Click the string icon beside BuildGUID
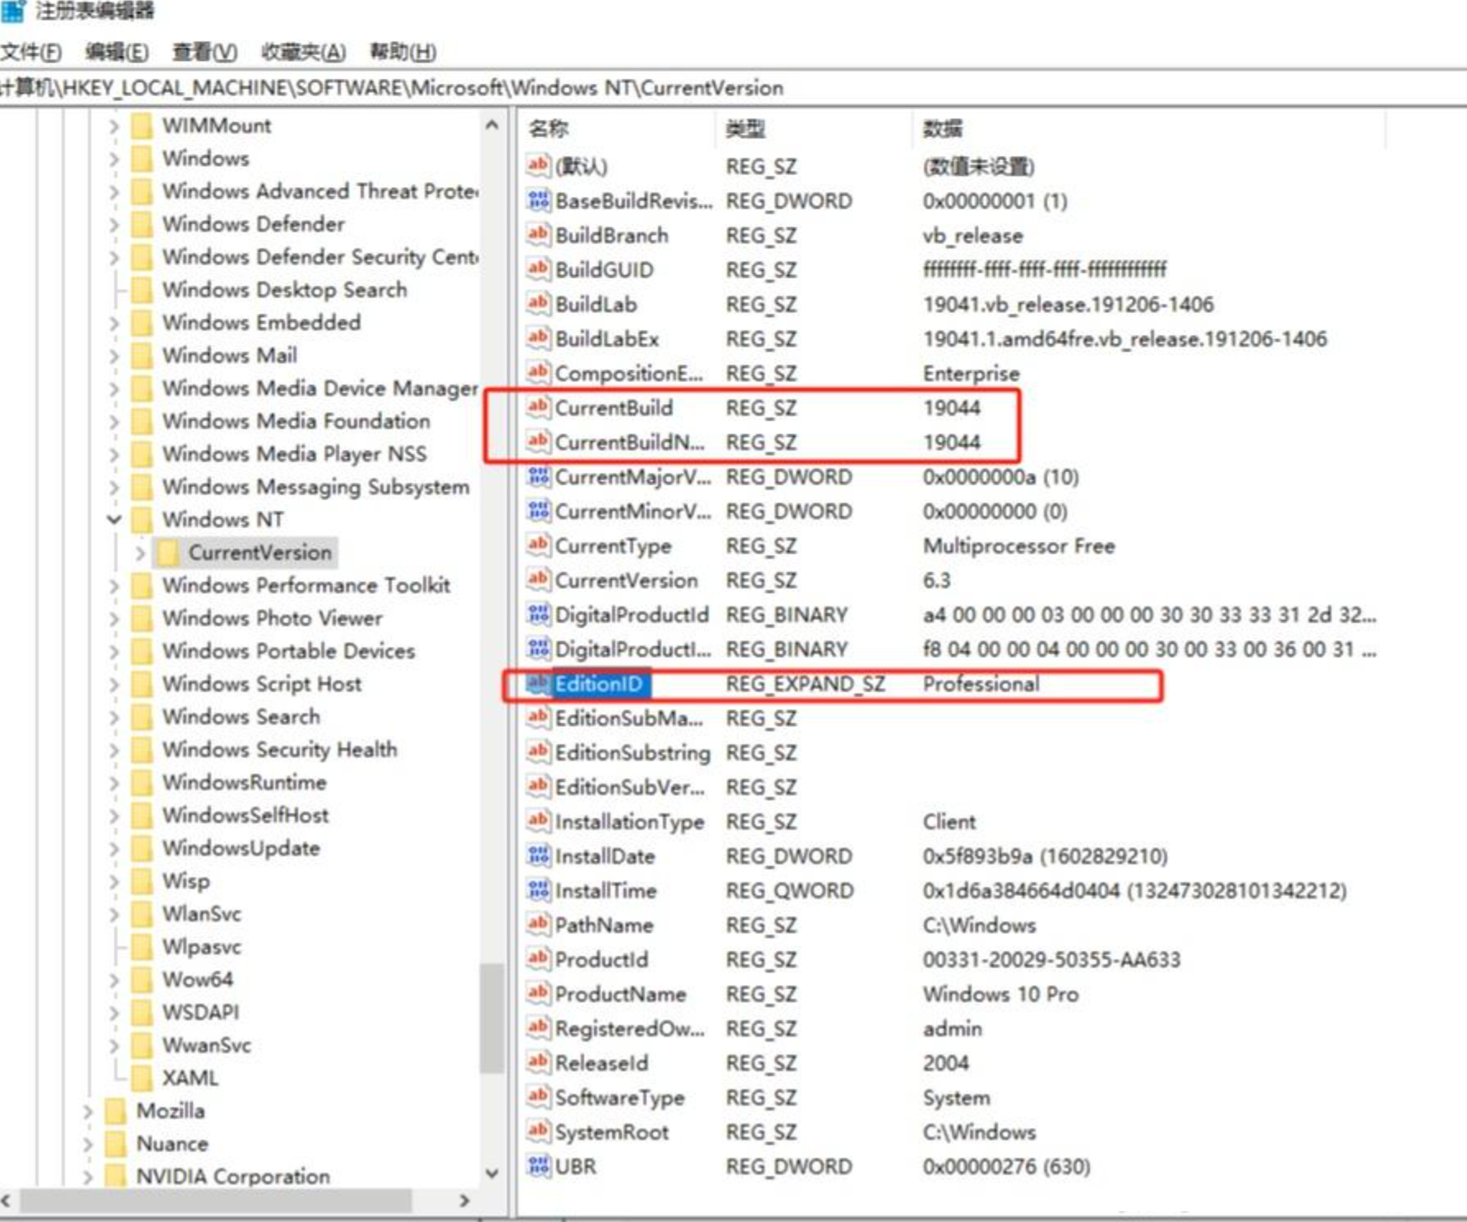Image resolution: width=1467 pixels, height=1222 pixels. (538, 269)
